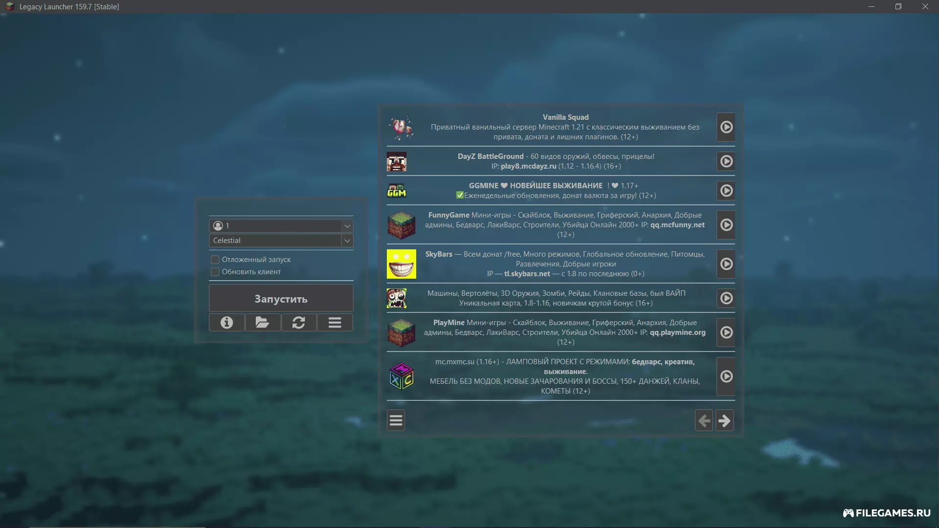Enable the Отложенный запуск checkbox
This screenshot has height=528, width=939.
215,260
